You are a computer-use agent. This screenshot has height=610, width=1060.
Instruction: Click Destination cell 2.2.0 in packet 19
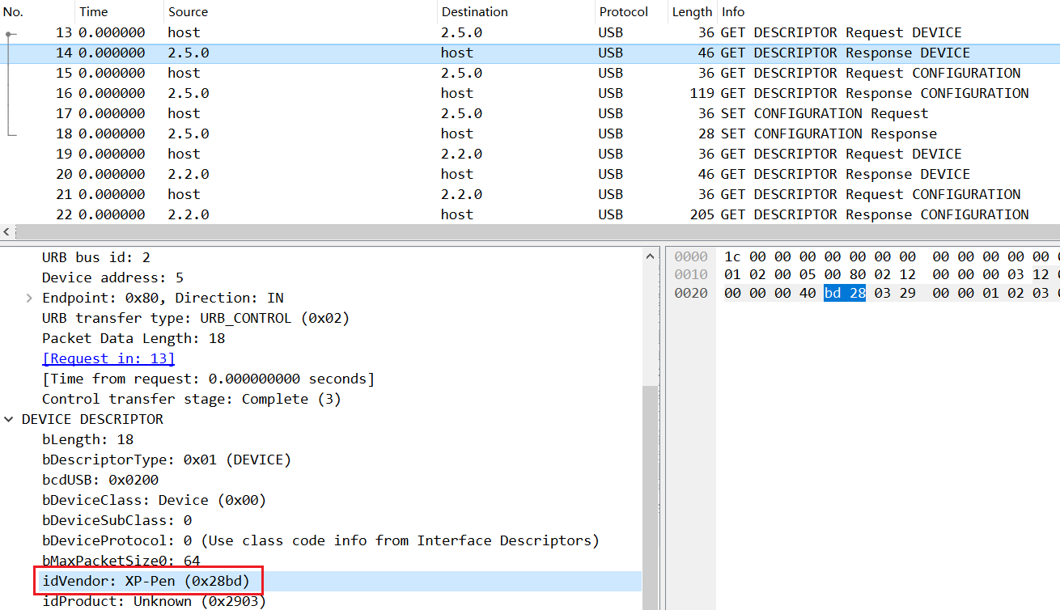tap(461, 154)
